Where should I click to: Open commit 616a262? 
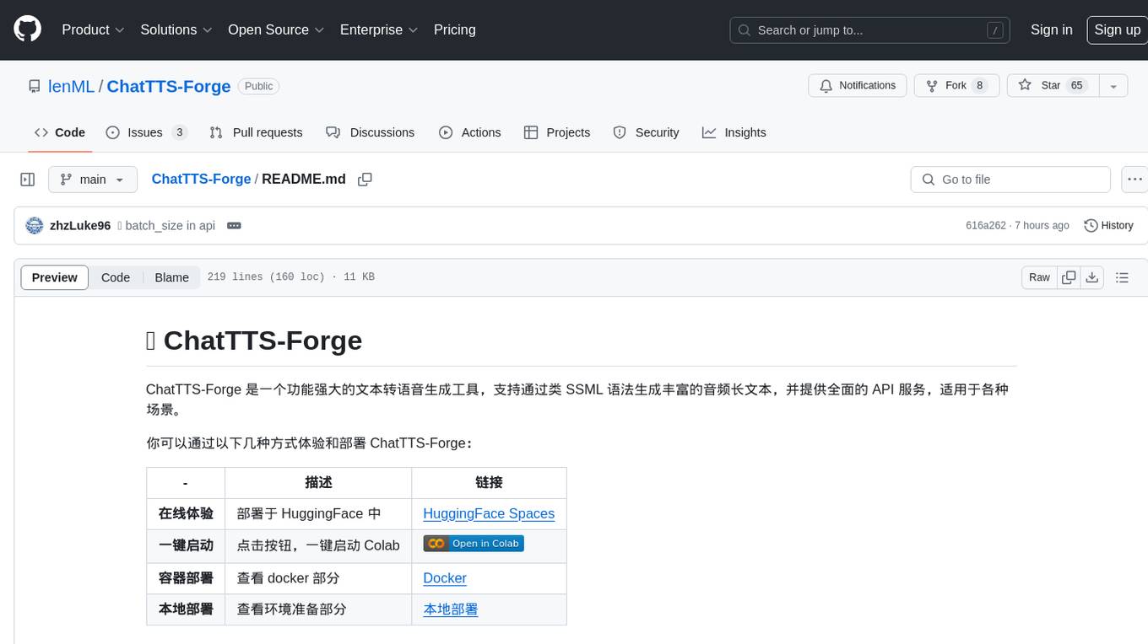coord(986,225)
